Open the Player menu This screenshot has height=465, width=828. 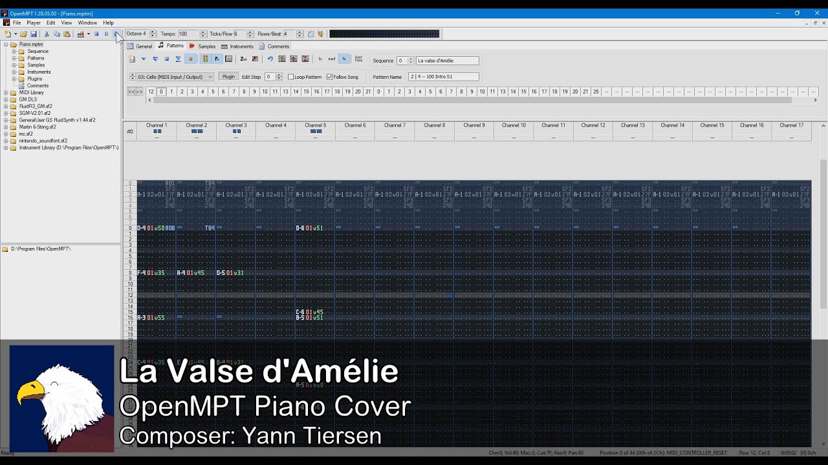(x=34, y=23)
